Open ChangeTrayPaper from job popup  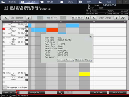point(83,60)
